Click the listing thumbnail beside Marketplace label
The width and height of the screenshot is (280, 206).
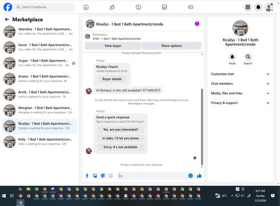click(87, 36)
